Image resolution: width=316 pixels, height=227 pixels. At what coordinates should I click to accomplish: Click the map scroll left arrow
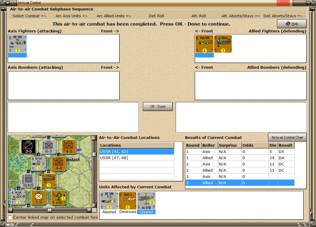(x=10, y=210)
